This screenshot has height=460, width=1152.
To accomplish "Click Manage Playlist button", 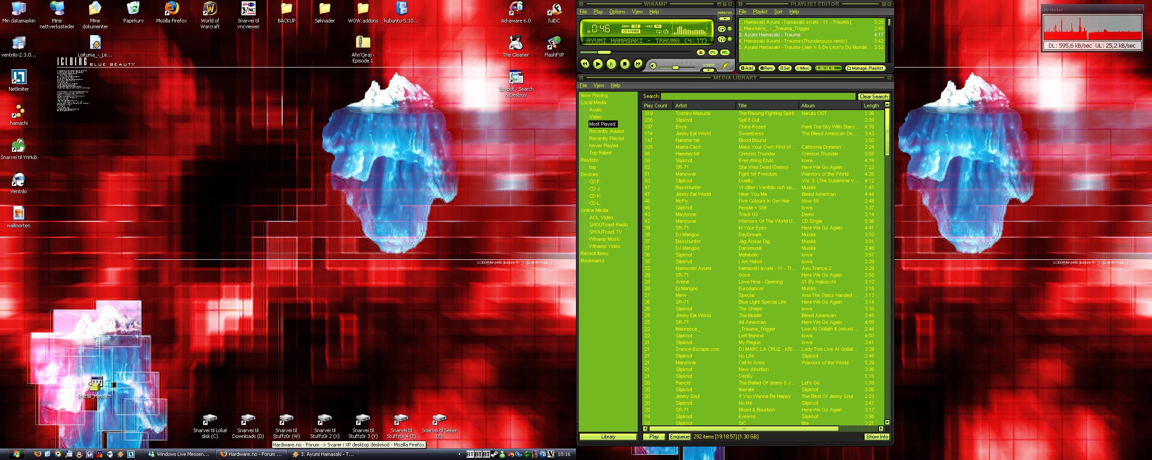I will (866, 68).
